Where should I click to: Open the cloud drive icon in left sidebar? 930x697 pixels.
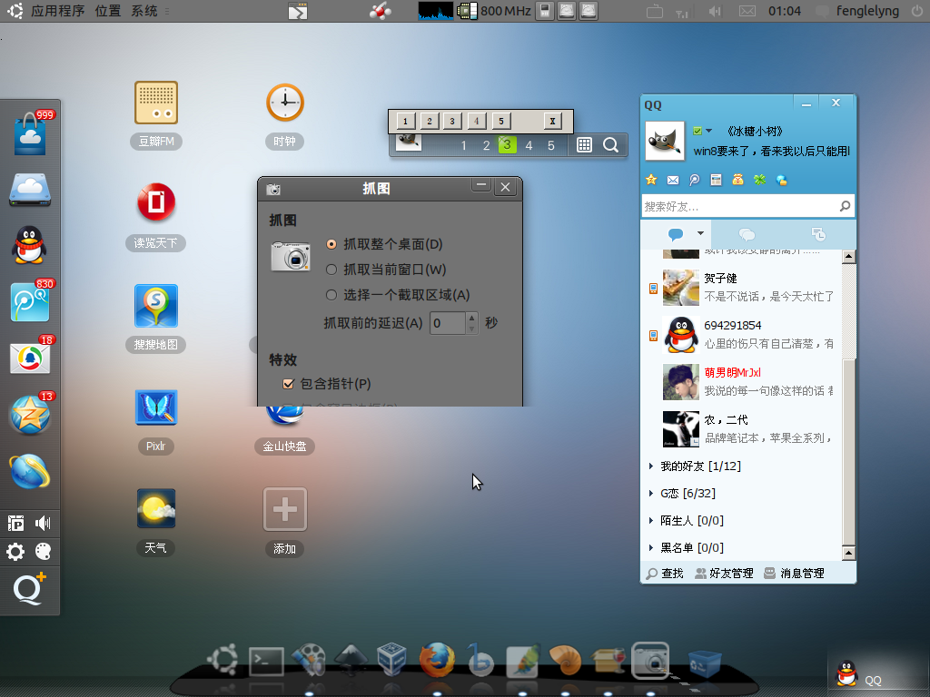tap(30, 190)
